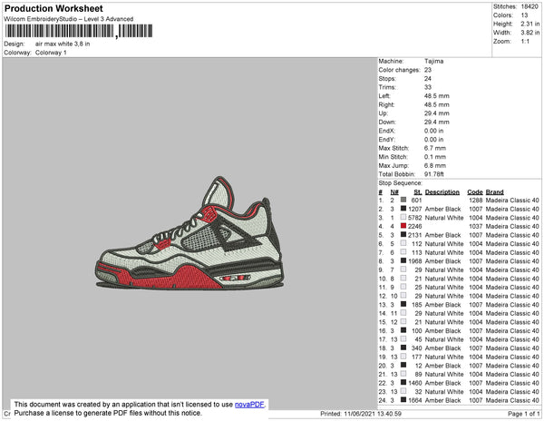Click the "Description" column header
This screenshot has height=421, width=544.
pyautogui.click(x=442, y=192)
